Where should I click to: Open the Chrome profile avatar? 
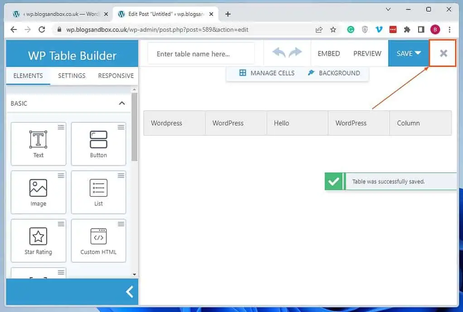[435, 29]
